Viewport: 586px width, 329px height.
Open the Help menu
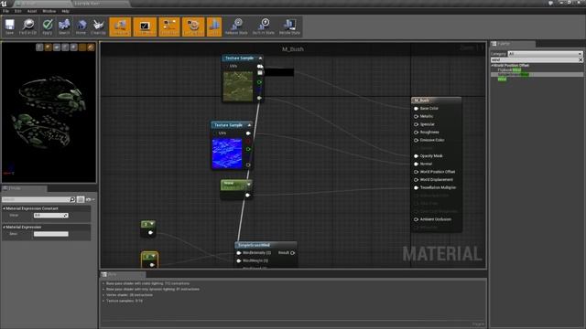click(x=65, y=11)
